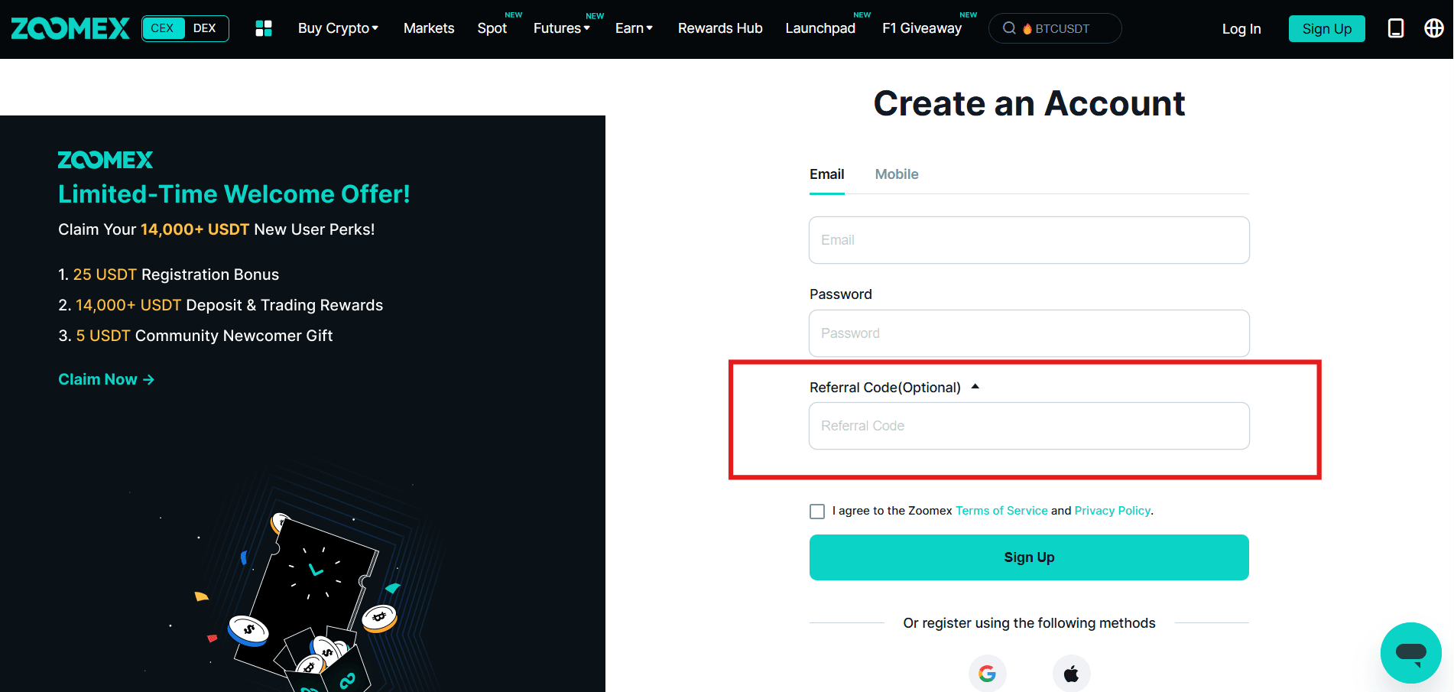Open the language globe icon
The image size is (1454, 692).
[x=1433, y=28]
